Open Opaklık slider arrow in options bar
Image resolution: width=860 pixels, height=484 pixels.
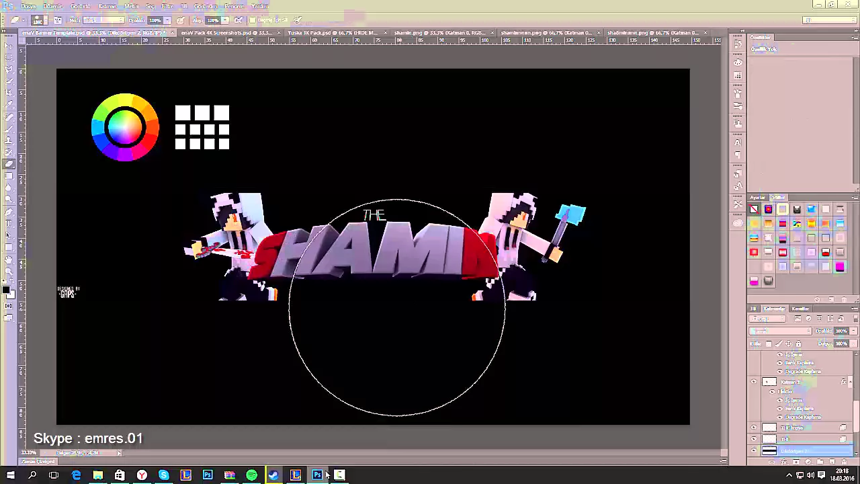tap(167, 20)
